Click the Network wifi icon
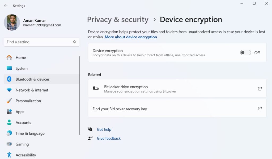 9,90
